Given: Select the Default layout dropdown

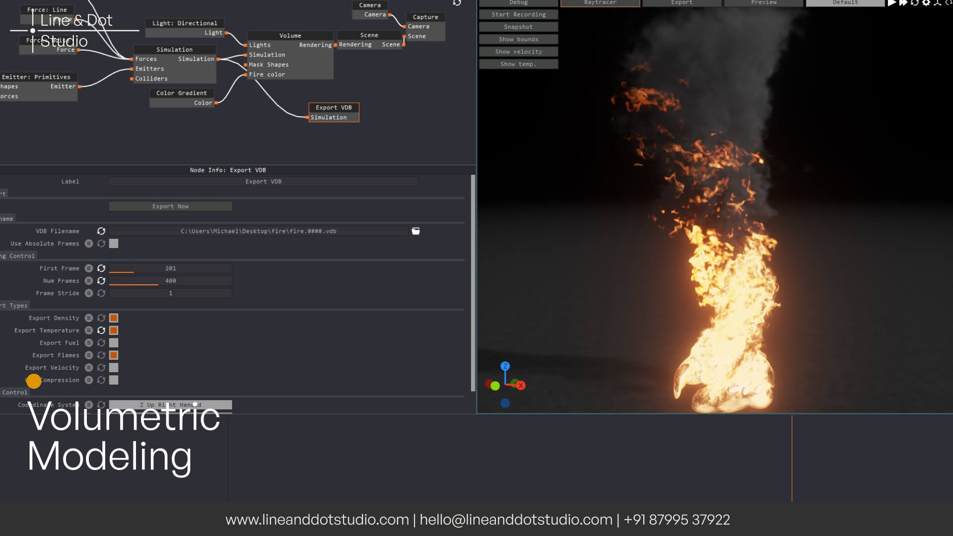Looking at the screenshot, I should [845, 3].
